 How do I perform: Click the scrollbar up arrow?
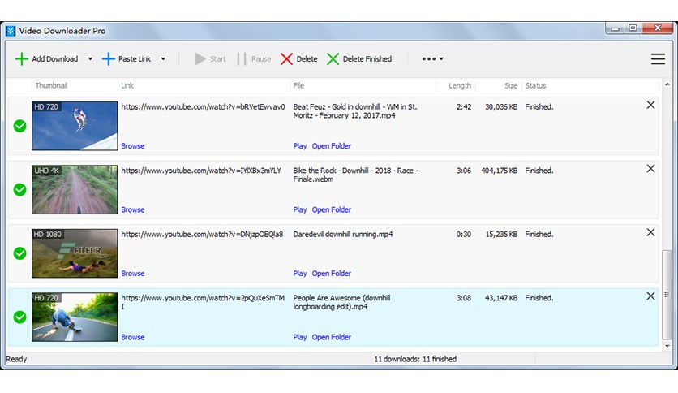point(667,84)
